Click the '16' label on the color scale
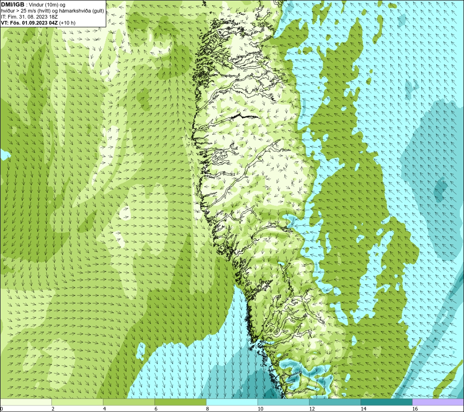The width and height of the screenshot is (464, 412). 415,409
